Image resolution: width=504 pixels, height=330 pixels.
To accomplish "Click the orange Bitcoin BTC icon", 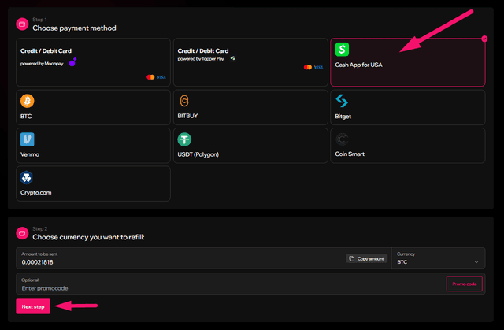I will pos(28,101).
